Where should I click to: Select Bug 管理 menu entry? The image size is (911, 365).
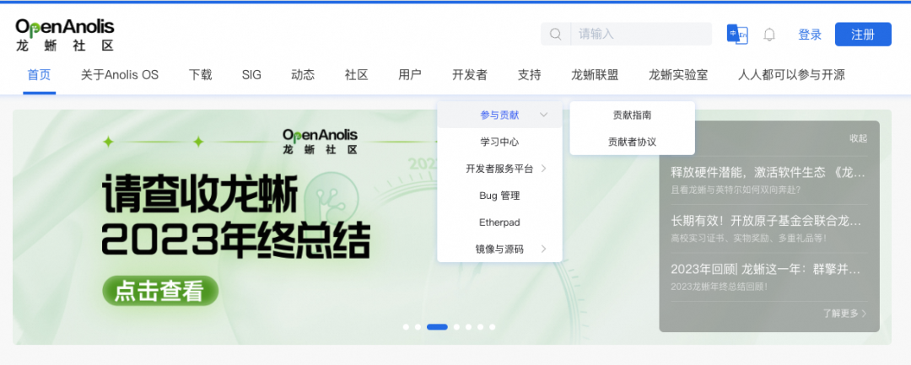[499, 196]
